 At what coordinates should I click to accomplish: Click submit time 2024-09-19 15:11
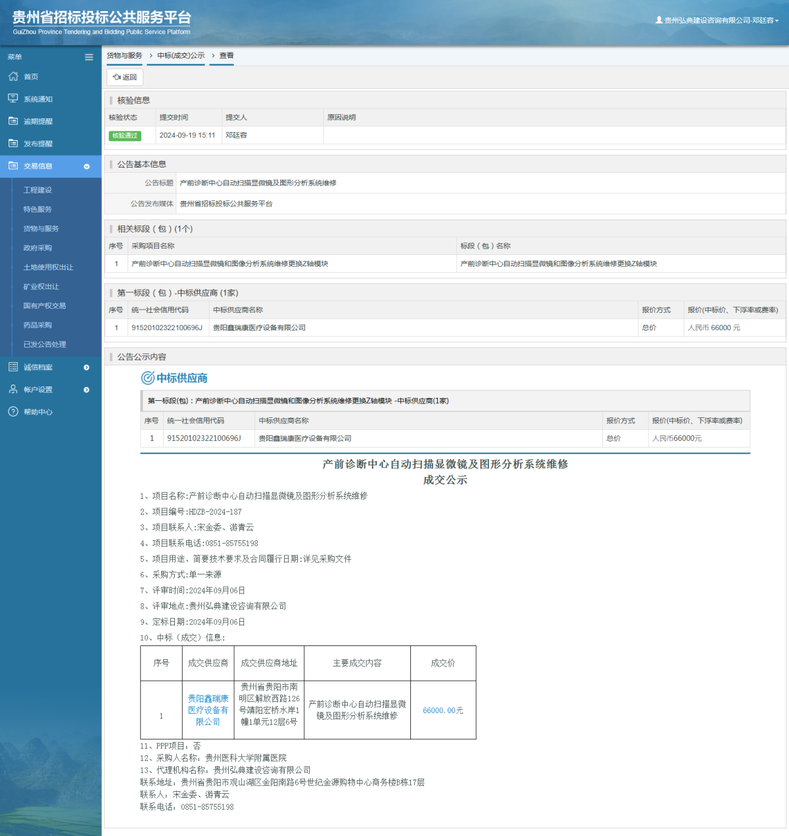click(187, 135)
